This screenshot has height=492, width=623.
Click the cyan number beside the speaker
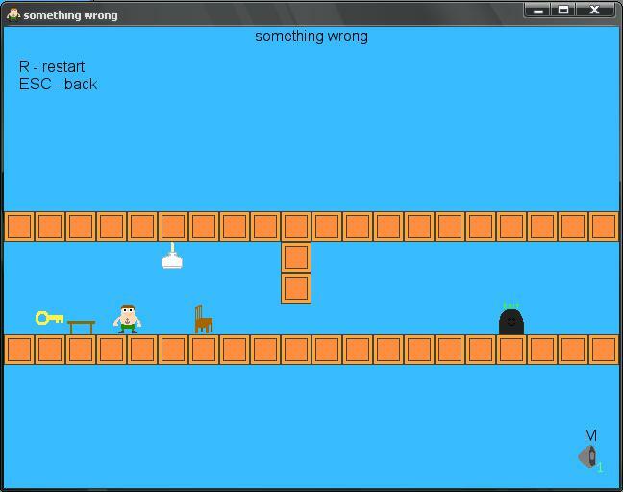[601, 468]
